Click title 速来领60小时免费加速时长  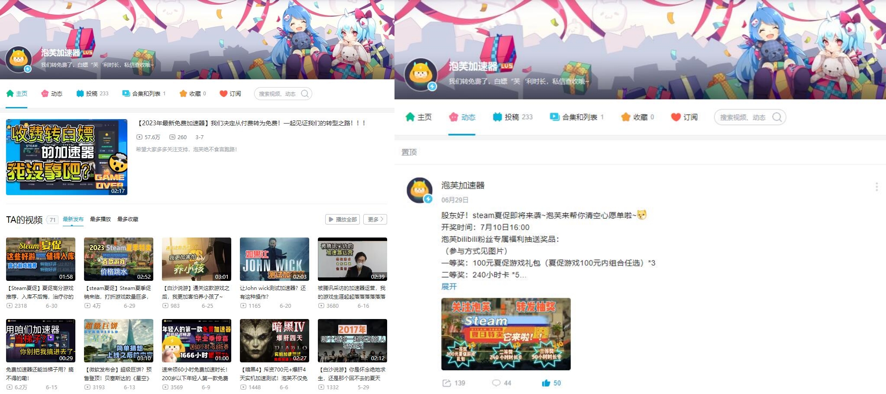tap(195, 374)
